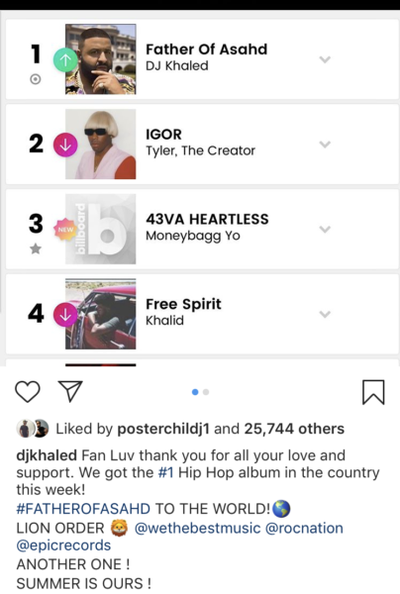Expand the Father Of Asahd chart entry
This screenshot has height=594, width=400.
pyautogui.click(x=325, y=59)
